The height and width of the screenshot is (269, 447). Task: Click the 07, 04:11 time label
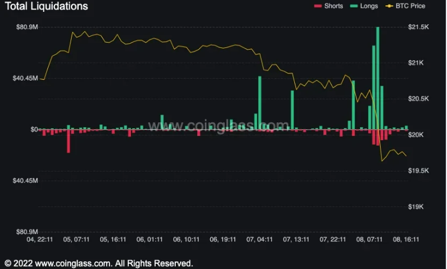tap(259, 239)
